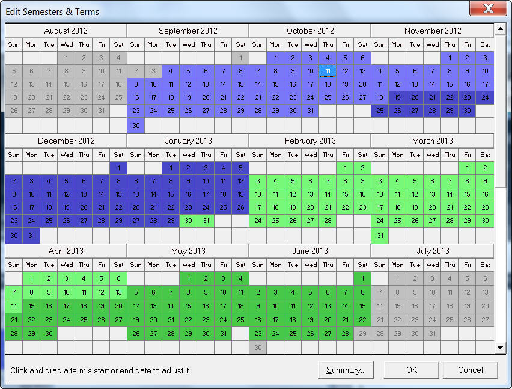Viewport: 512px width, 389px height.
Task: Click June 30, 2013 gray cell
Action: click(x=258, y=348)
